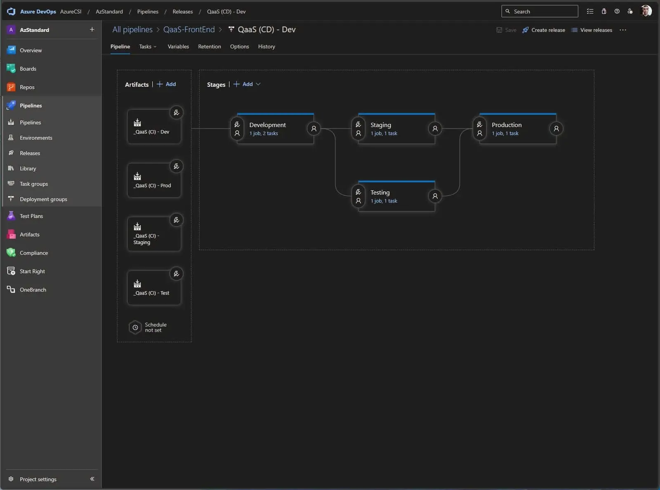
Task: Open the Boards hub icon
Action: (11, 69)
